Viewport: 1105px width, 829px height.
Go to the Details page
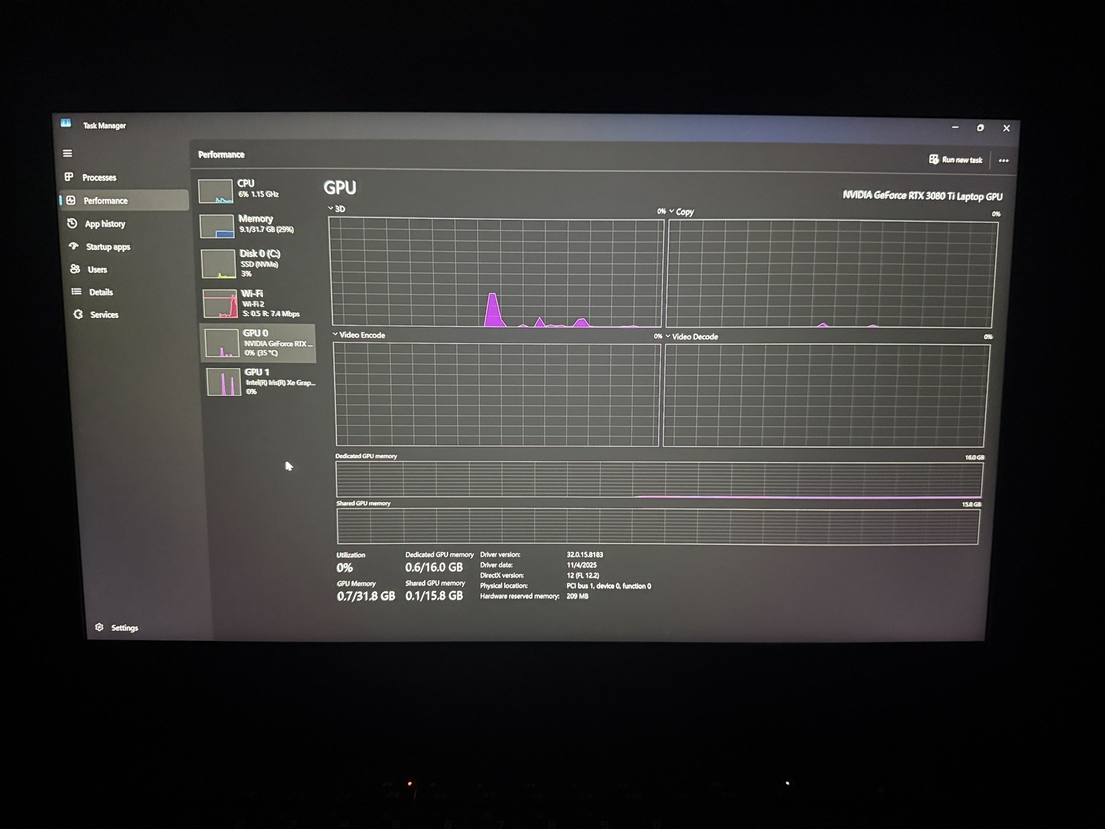point(101,292)
